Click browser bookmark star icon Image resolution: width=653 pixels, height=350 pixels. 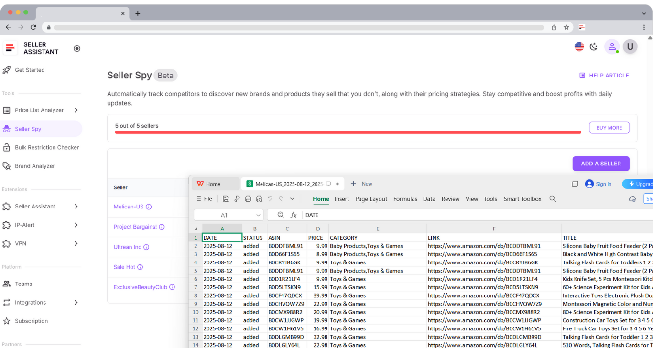point(566,27)
